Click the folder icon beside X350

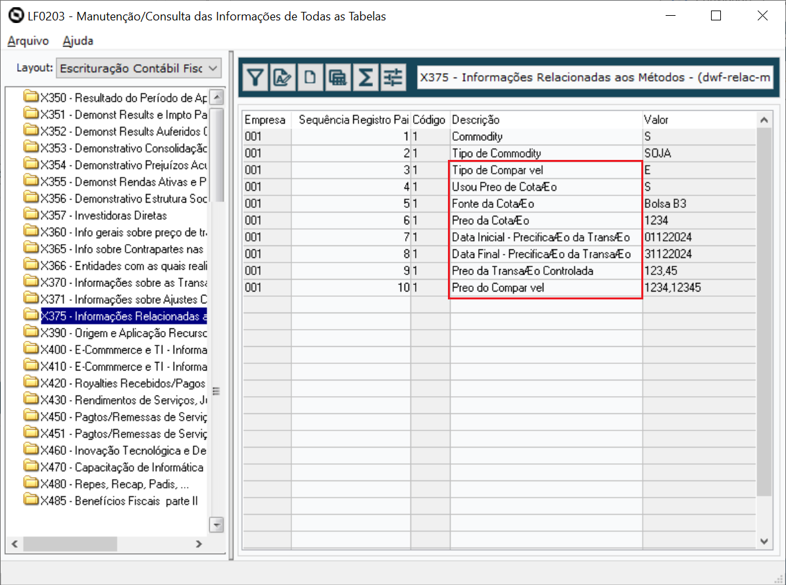pyautogui.click(x=31, y=97)
